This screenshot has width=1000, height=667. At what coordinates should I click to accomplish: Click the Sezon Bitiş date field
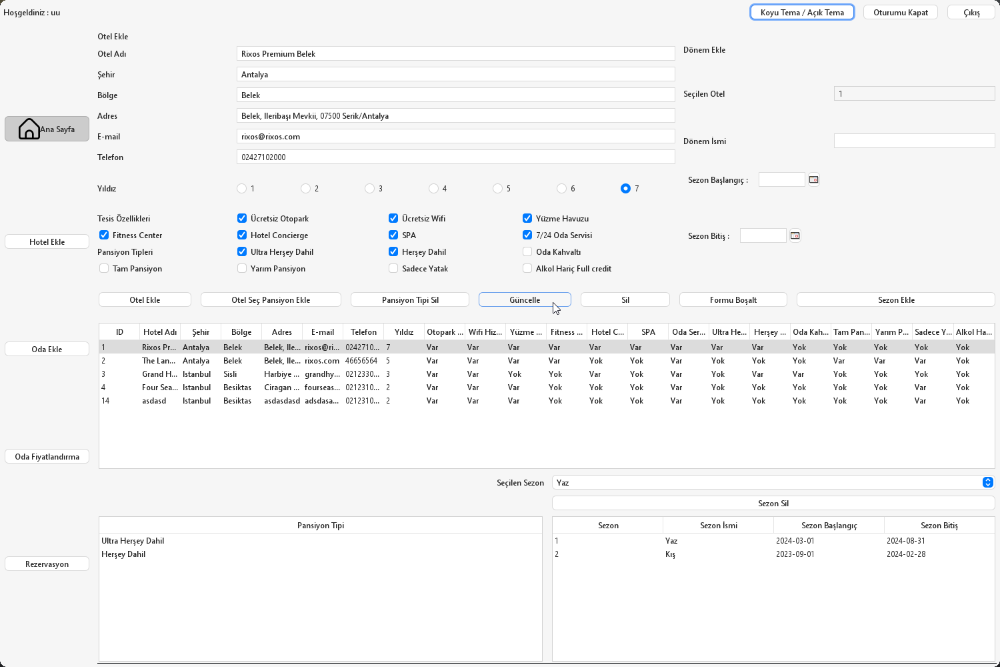pos(763,235)
